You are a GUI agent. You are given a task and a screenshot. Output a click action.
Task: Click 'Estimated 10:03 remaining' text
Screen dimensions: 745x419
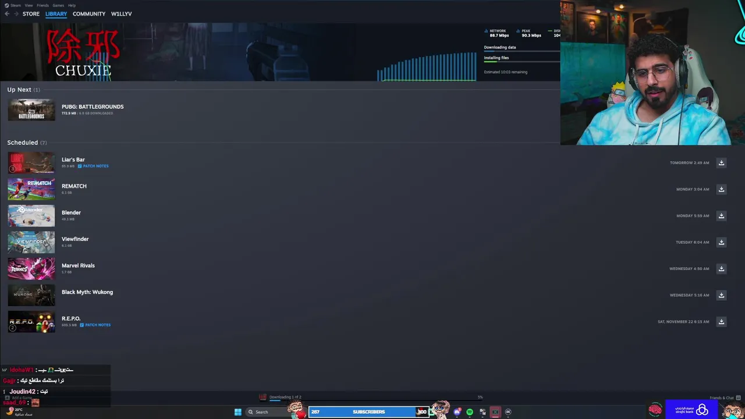coord(505,72)
